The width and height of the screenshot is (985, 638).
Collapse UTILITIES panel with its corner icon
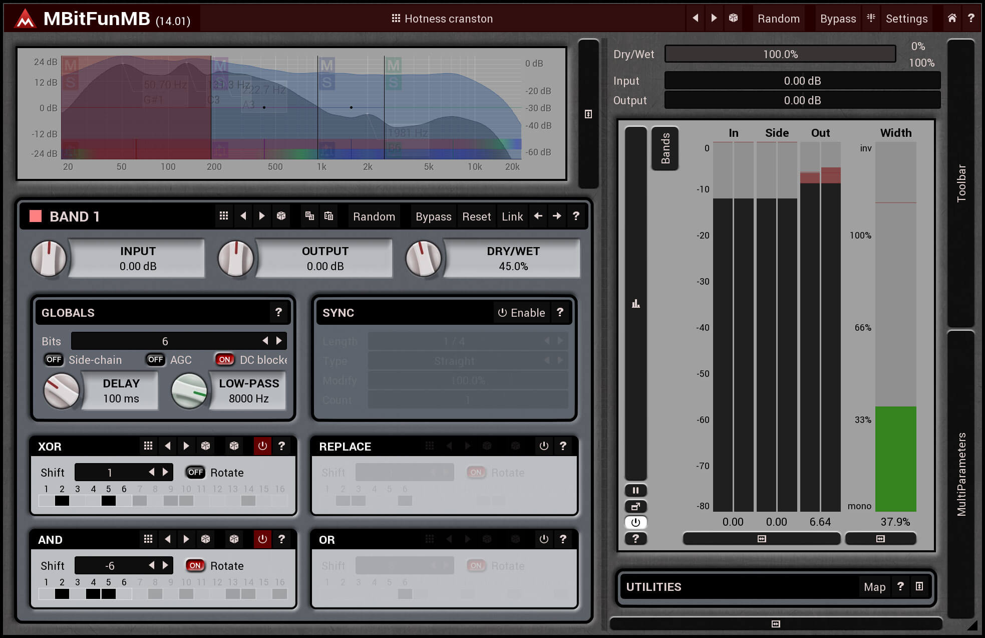tap(919, 586)
